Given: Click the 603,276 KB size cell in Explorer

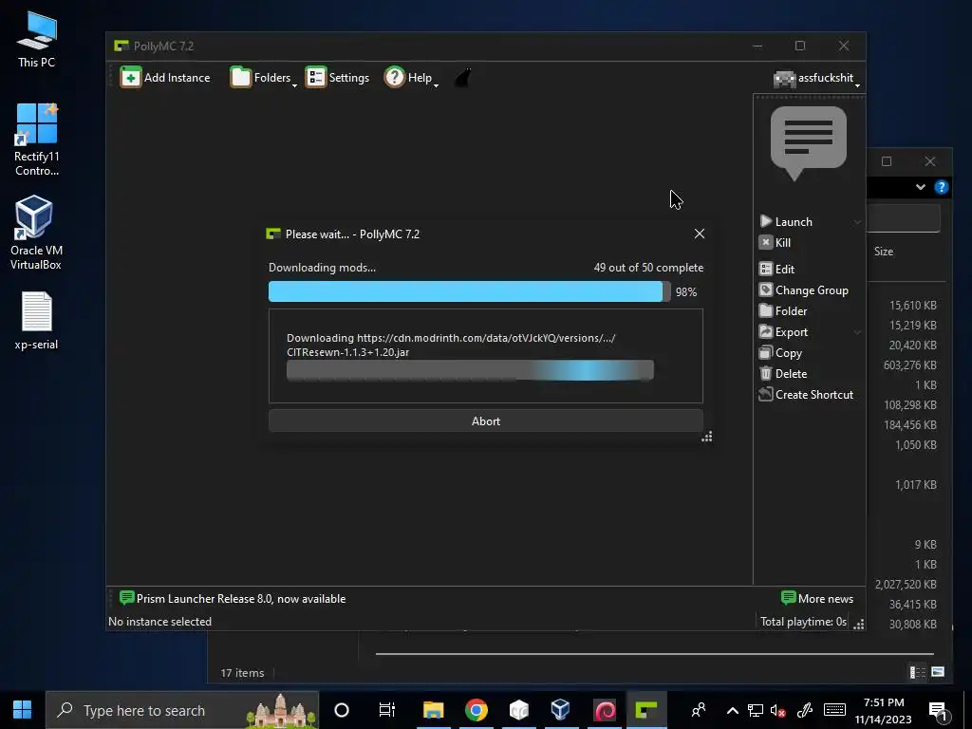Looking at the screenshot, I should pyautogui.click(x=909, y=365).
